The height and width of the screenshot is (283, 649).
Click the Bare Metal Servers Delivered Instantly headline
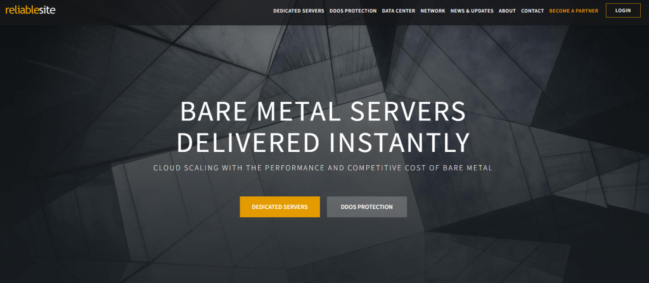click(323, 127)
